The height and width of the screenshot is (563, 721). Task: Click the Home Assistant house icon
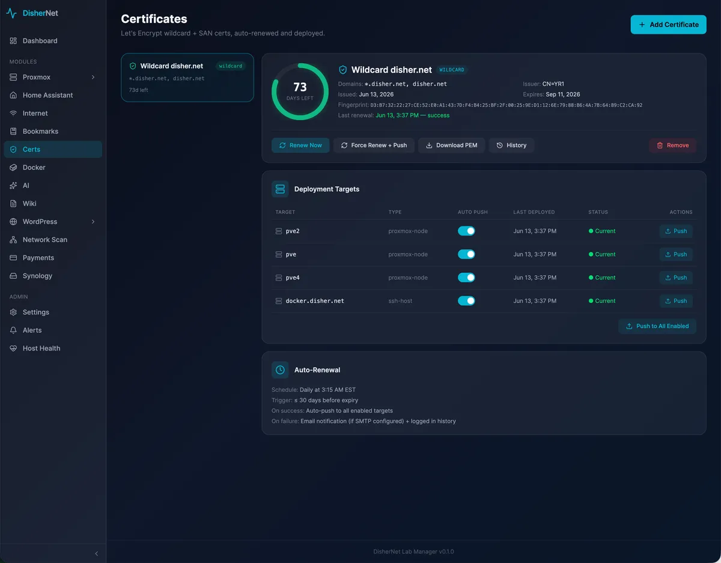pos(13,95)
